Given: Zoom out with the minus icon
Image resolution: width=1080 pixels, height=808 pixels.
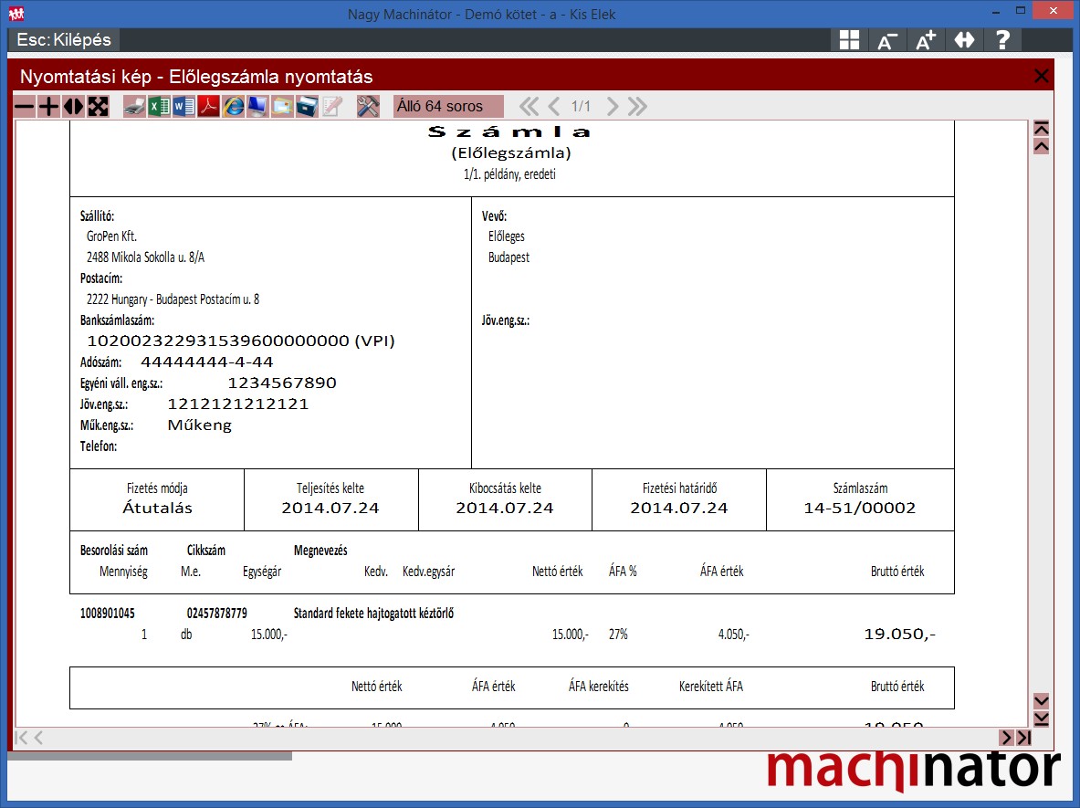Looking at the screenshot, I should coord(24,106).
